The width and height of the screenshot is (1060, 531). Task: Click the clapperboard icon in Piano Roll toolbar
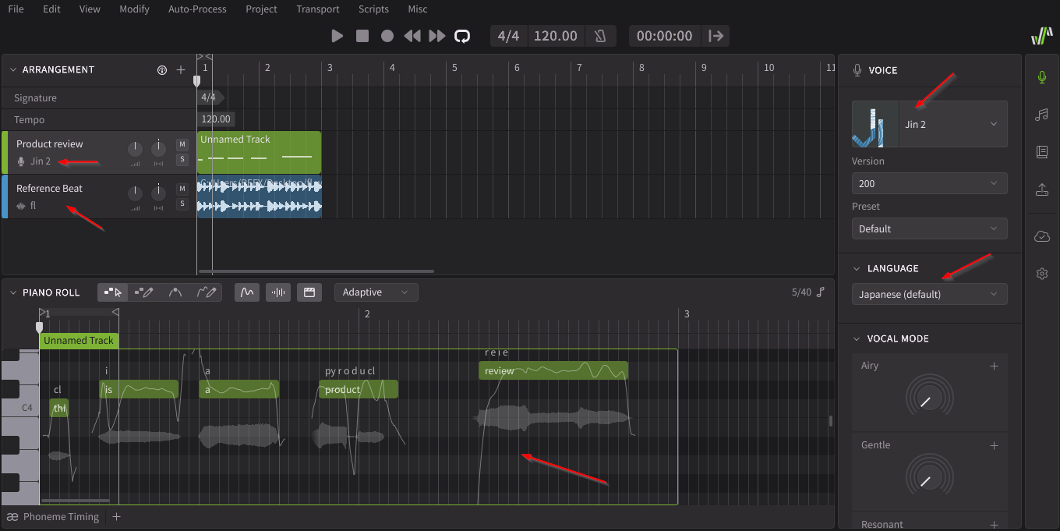309,292
